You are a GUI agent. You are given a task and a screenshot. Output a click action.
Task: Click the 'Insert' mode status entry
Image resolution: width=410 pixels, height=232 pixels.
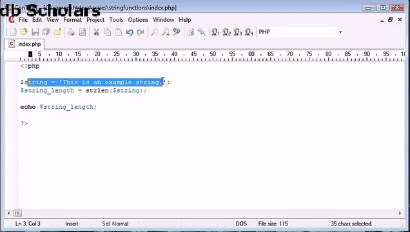tap(72, 224)
